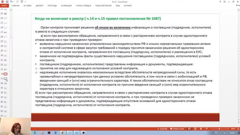Toggle the ЗАМЕТКИ (Notes) status bar button
Image resolution: width=240 pixels, height=135 pixels.
[162, 129]
